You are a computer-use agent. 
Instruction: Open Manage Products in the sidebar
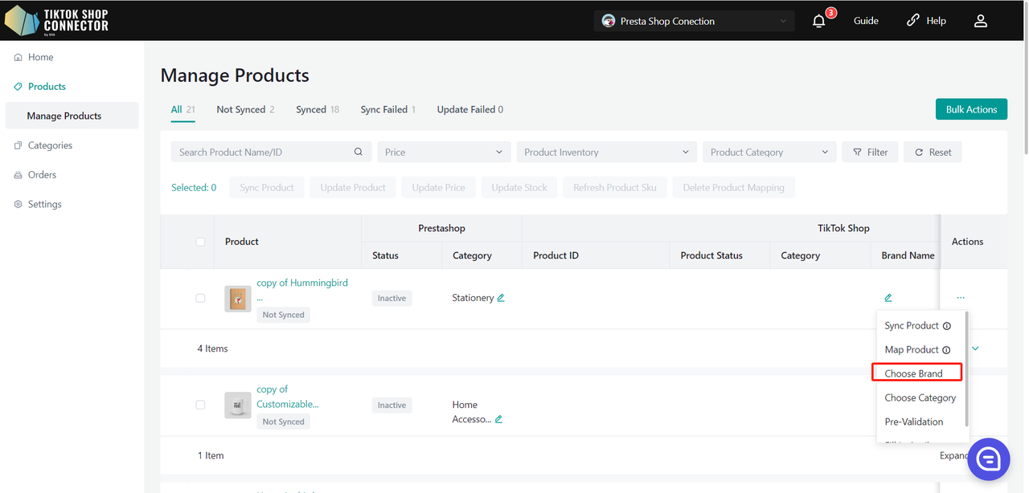[72, 116]
